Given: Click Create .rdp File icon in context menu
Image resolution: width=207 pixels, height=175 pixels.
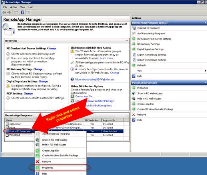Looking at the screenshot, I should pyautogui.click(x=38, y=151).
